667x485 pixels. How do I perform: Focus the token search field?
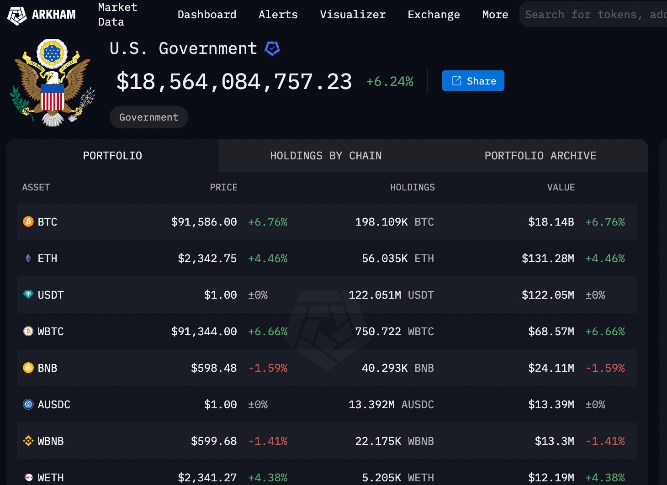[x=594, y=15]
